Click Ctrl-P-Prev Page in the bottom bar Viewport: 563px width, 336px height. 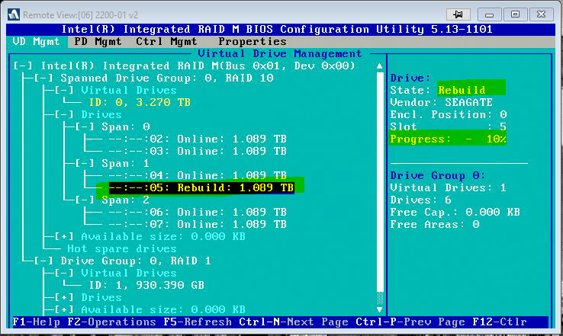coord(410,322)
